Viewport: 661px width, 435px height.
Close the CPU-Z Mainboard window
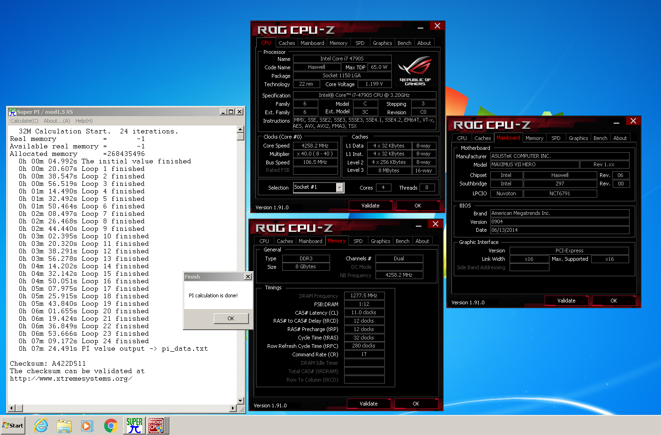click(x=633, y=121)
